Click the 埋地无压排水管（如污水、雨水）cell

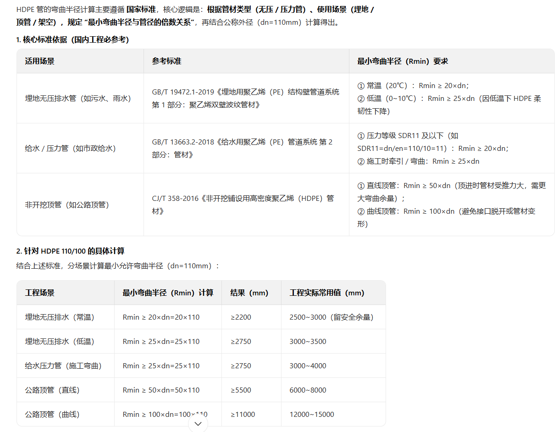78,98
